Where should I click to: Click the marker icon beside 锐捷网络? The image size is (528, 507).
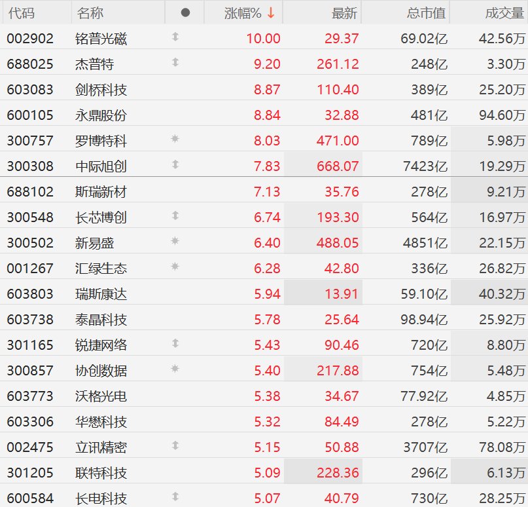point(175,343)
